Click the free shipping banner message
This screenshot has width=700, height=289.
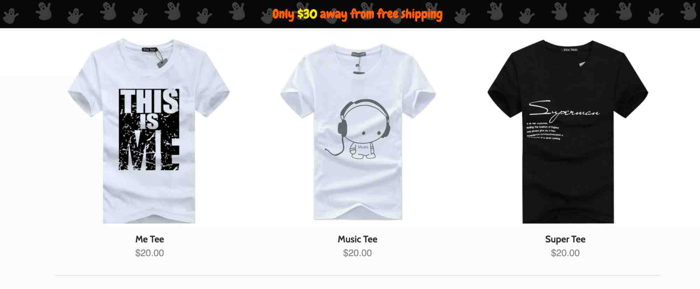(x=358, y=14)
